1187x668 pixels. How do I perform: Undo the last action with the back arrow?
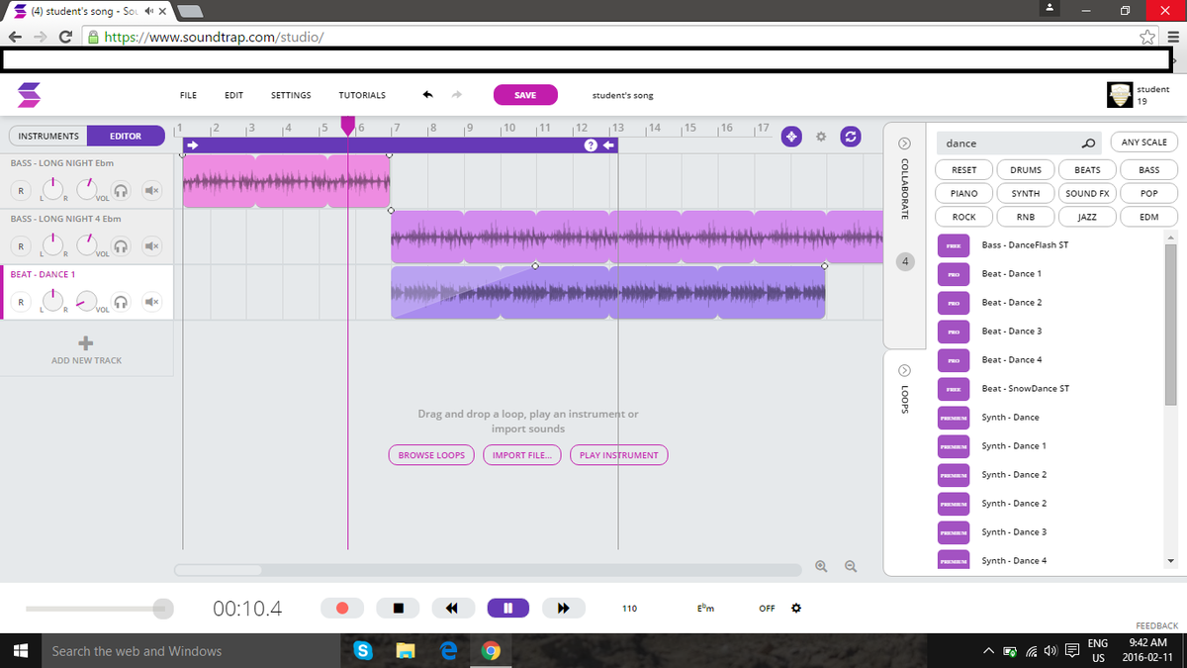(x=428, y=95)
